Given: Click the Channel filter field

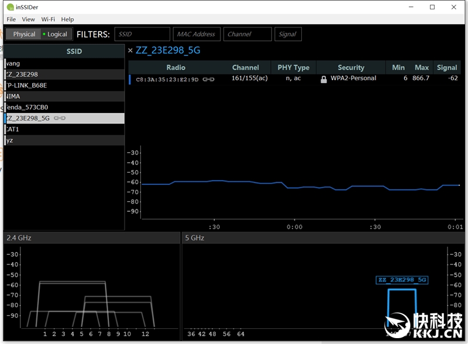Looking at the screenshot, I should [247, 34].
